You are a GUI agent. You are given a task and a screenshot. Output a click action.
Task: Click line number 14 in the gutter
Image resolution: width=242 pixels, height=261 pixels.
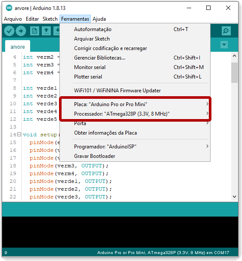tap(13, 135)
